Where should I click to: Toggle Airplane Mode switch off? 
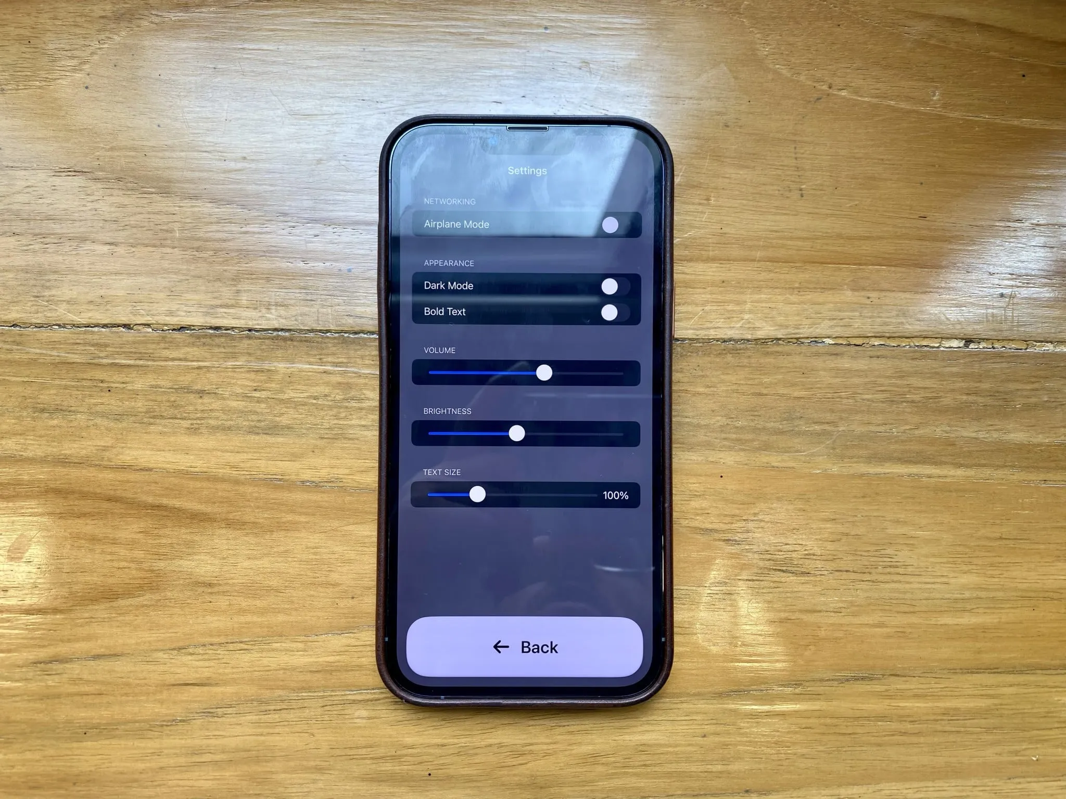coord(615,223)
